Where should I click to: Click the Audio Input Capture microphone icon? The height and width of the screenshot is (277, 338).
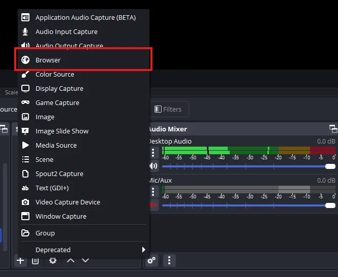pos(25,31)
